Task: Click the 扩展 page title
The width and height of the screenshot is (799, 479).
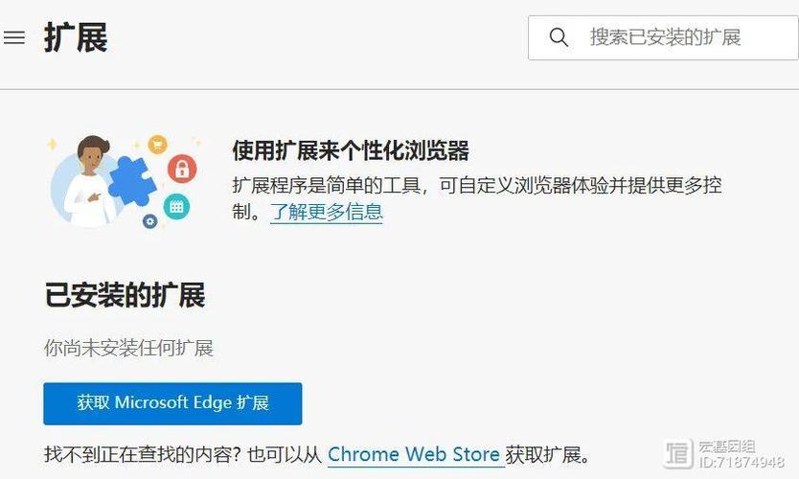Action: click(x=76, y=37)
